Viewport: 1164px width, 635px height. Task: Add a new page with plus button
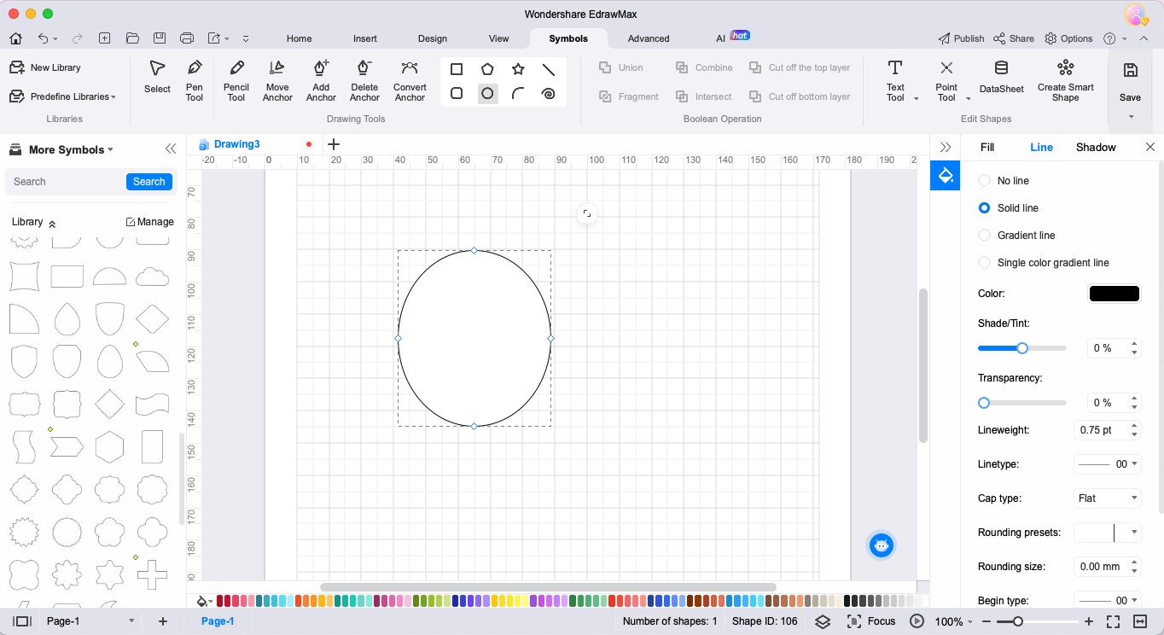pyautogui.click(x=163, y=621)
